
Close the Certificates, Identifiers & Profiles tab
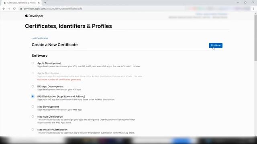coord(39,3)
